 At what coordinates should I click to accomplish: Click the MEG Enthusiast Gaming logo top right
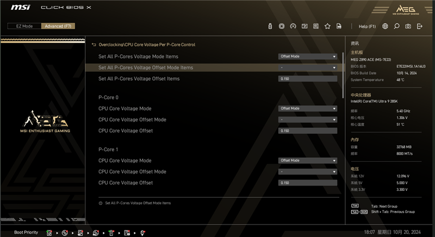coord(406,9)
